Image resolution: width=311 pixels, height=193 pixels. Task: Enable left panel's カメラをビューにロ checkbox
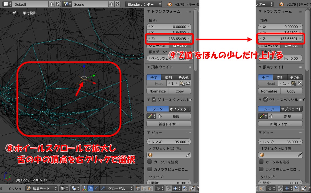pyautogui.click(x=149, y=169)
